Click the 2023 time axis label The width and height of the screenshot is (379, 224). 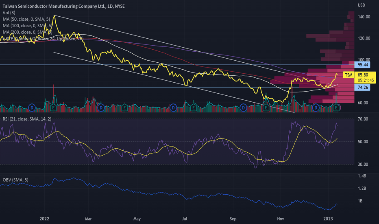pos(328,219)
